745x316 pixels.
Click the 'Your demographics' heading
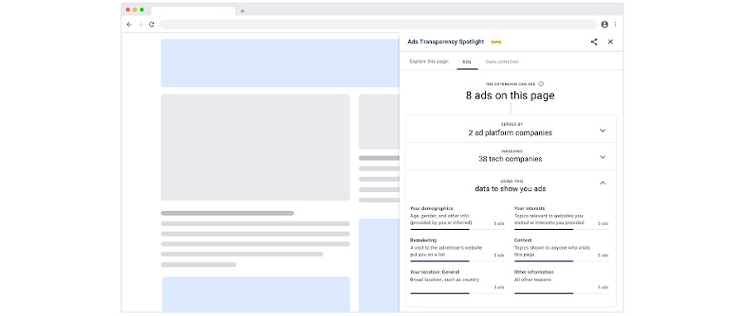click(x=431, y=208)
